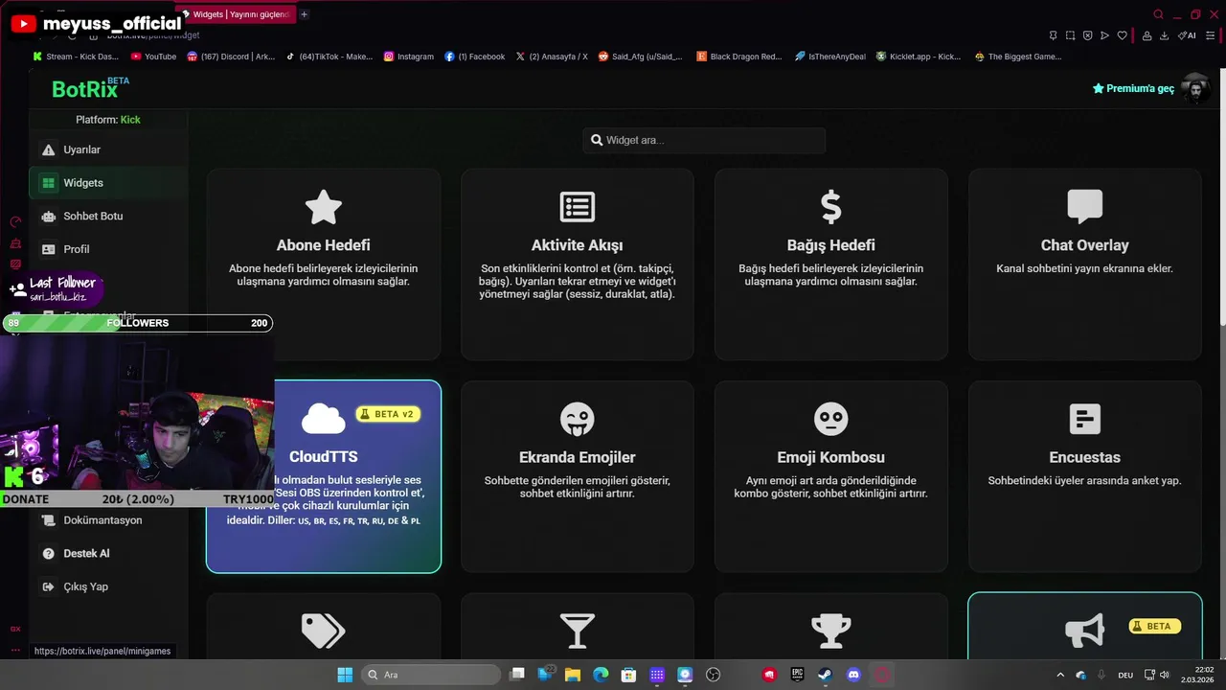Open File Explorer from the taskbar
Image resolution: width=1226 pixels, height=690 pixels.
tap(573, 675)
